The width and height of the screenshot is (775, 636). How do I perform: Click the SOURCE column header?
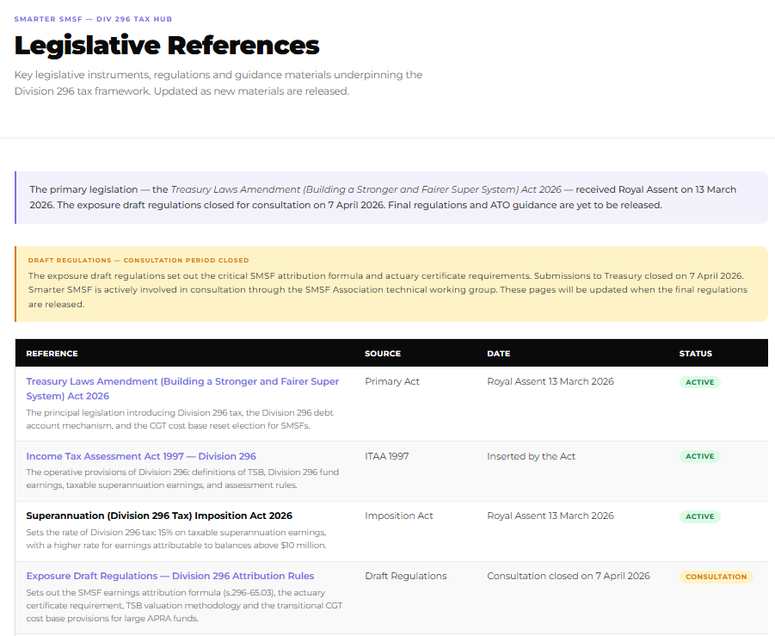383,354
